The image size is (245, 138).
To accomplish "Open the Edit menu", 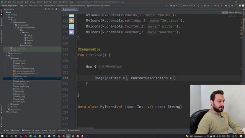I will point(10,2).
